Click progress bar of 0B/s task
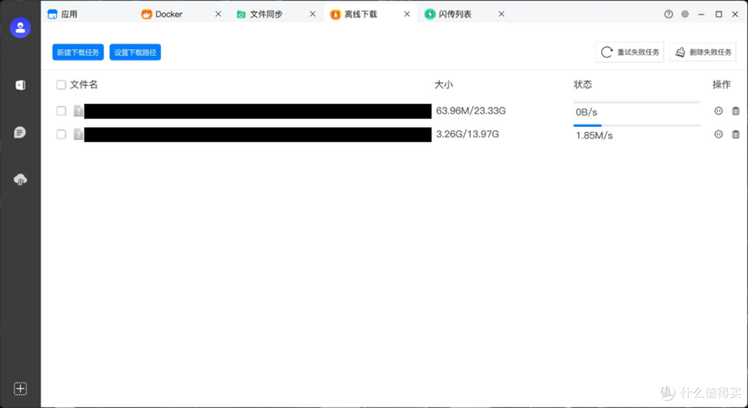748x408 pixels. tap(637, 102)
